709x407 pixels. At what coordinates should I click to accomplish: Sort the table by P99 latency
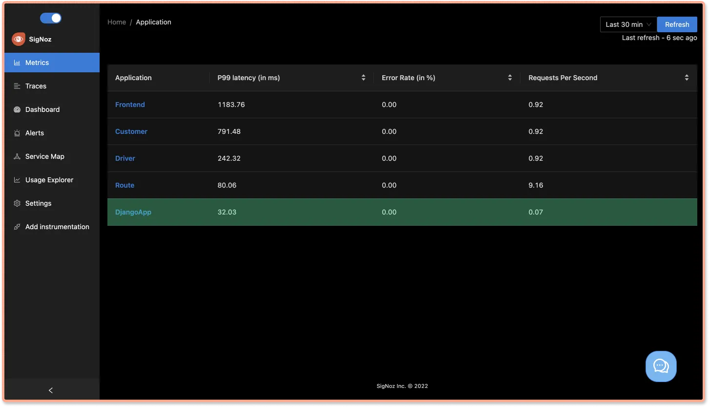point(363,77)
